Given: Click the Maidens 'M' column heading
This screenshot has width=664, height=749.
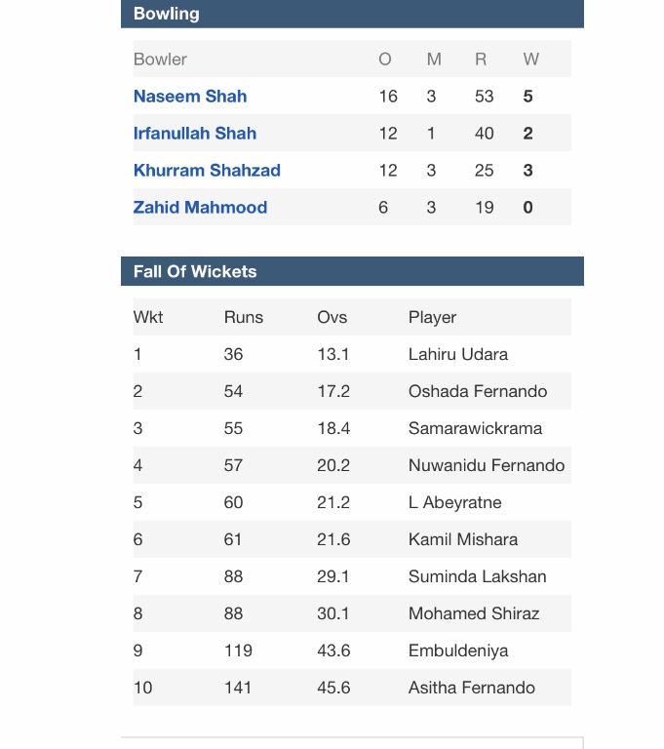Looking at the screenshot, I should pyautogui.click(x=434, y=59).
